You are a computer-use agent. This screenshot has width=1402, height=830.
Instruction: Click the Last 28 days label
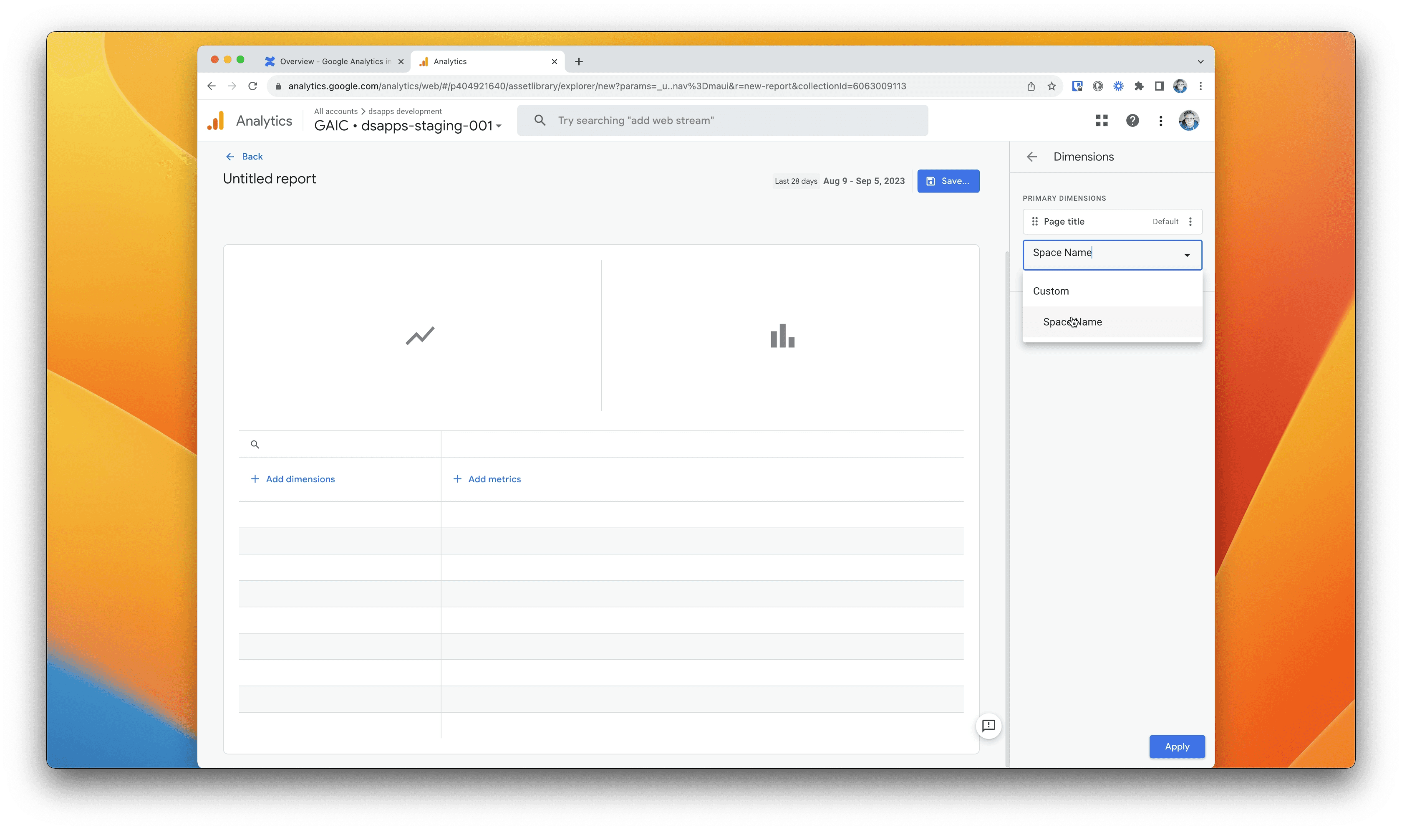point(796,181)
